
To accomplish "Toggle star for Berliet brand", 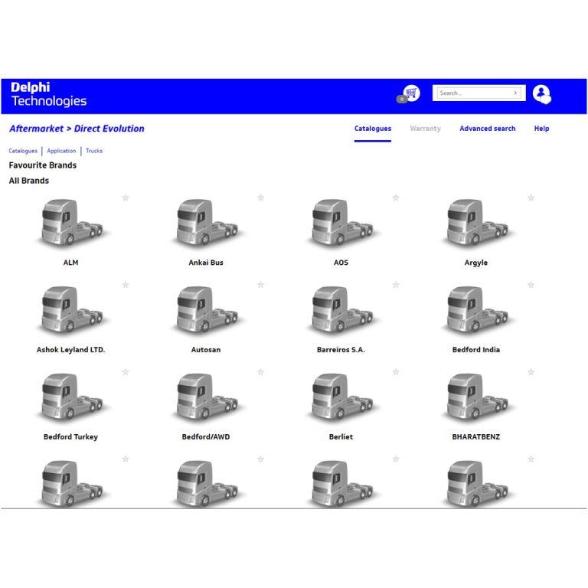I will coord(396,372).
